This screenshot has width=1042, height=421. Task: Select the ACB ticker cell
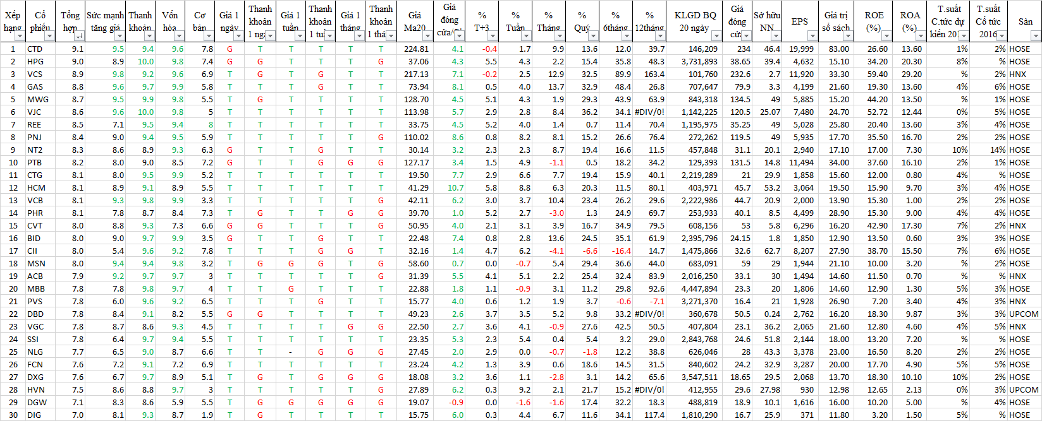41,276
